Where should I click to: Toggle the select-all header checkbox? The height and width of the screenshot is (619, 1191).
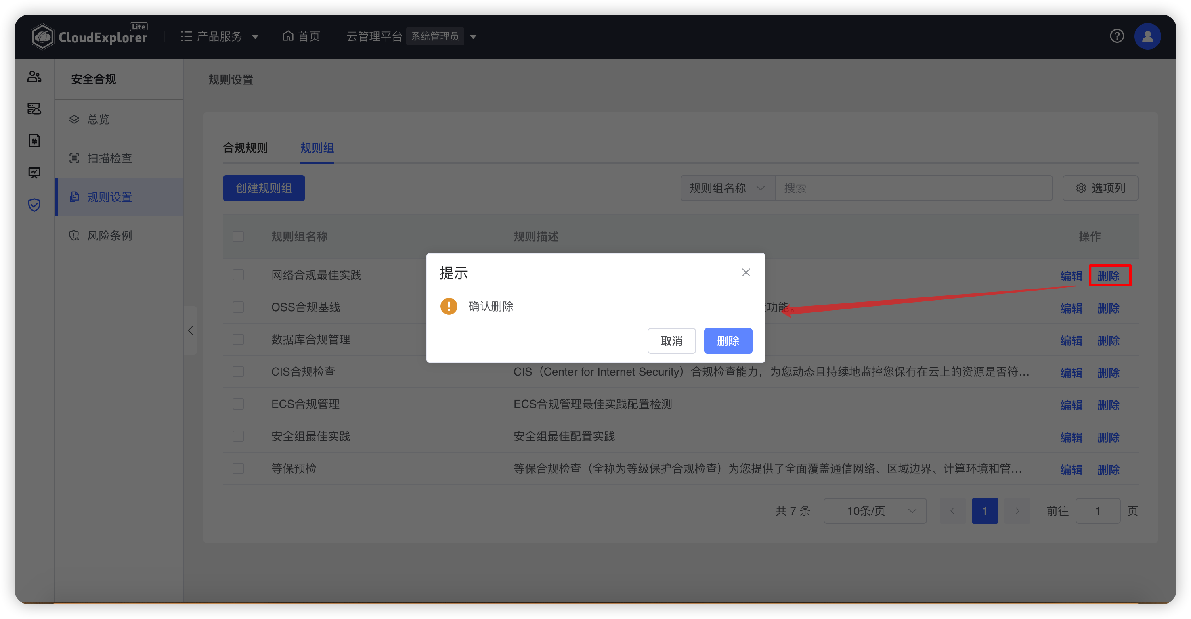[238, 236]
